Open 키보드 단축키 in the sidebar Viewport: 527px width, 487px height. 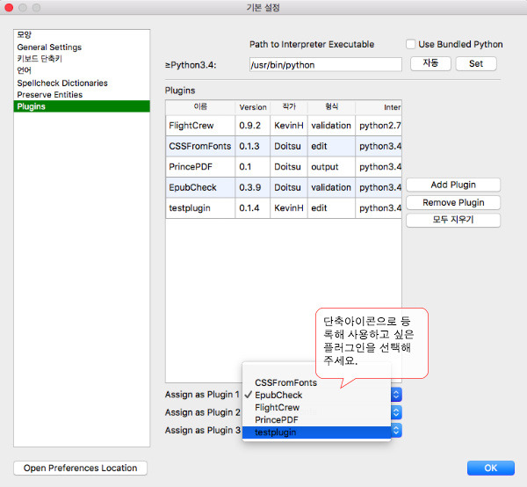pyautogui.click(x=82, y=59)
